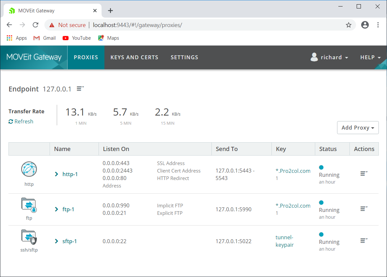Open the richard user dropdown

tap(329, 57)
